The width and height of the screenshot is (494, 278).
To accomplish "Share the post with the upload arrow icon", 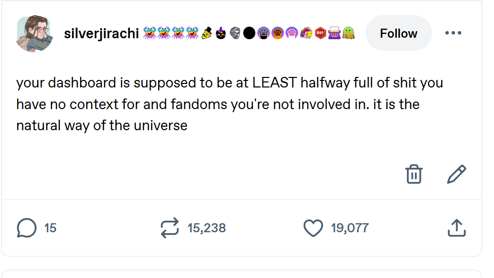I will (456, 228).
